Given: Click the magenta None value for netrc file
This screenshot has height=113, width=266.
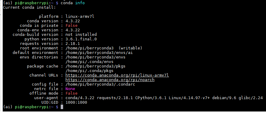Looking at the screenshot, I should click(70, 89).
